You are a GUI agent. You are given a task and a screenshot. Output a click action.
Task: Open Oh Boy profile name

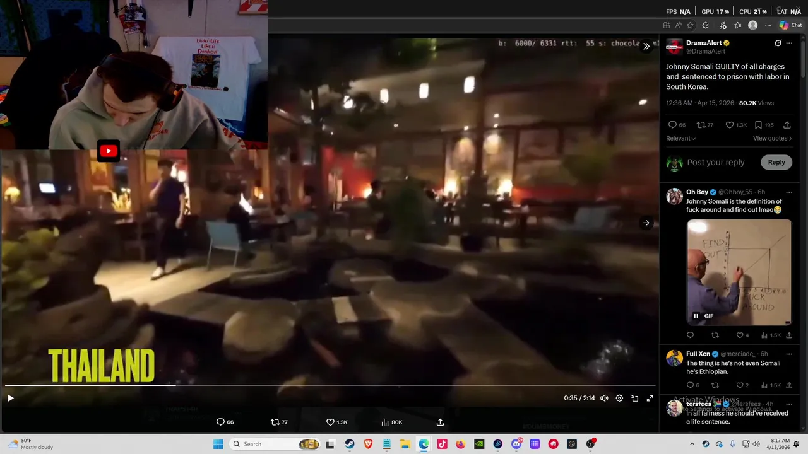coord(697,192)
